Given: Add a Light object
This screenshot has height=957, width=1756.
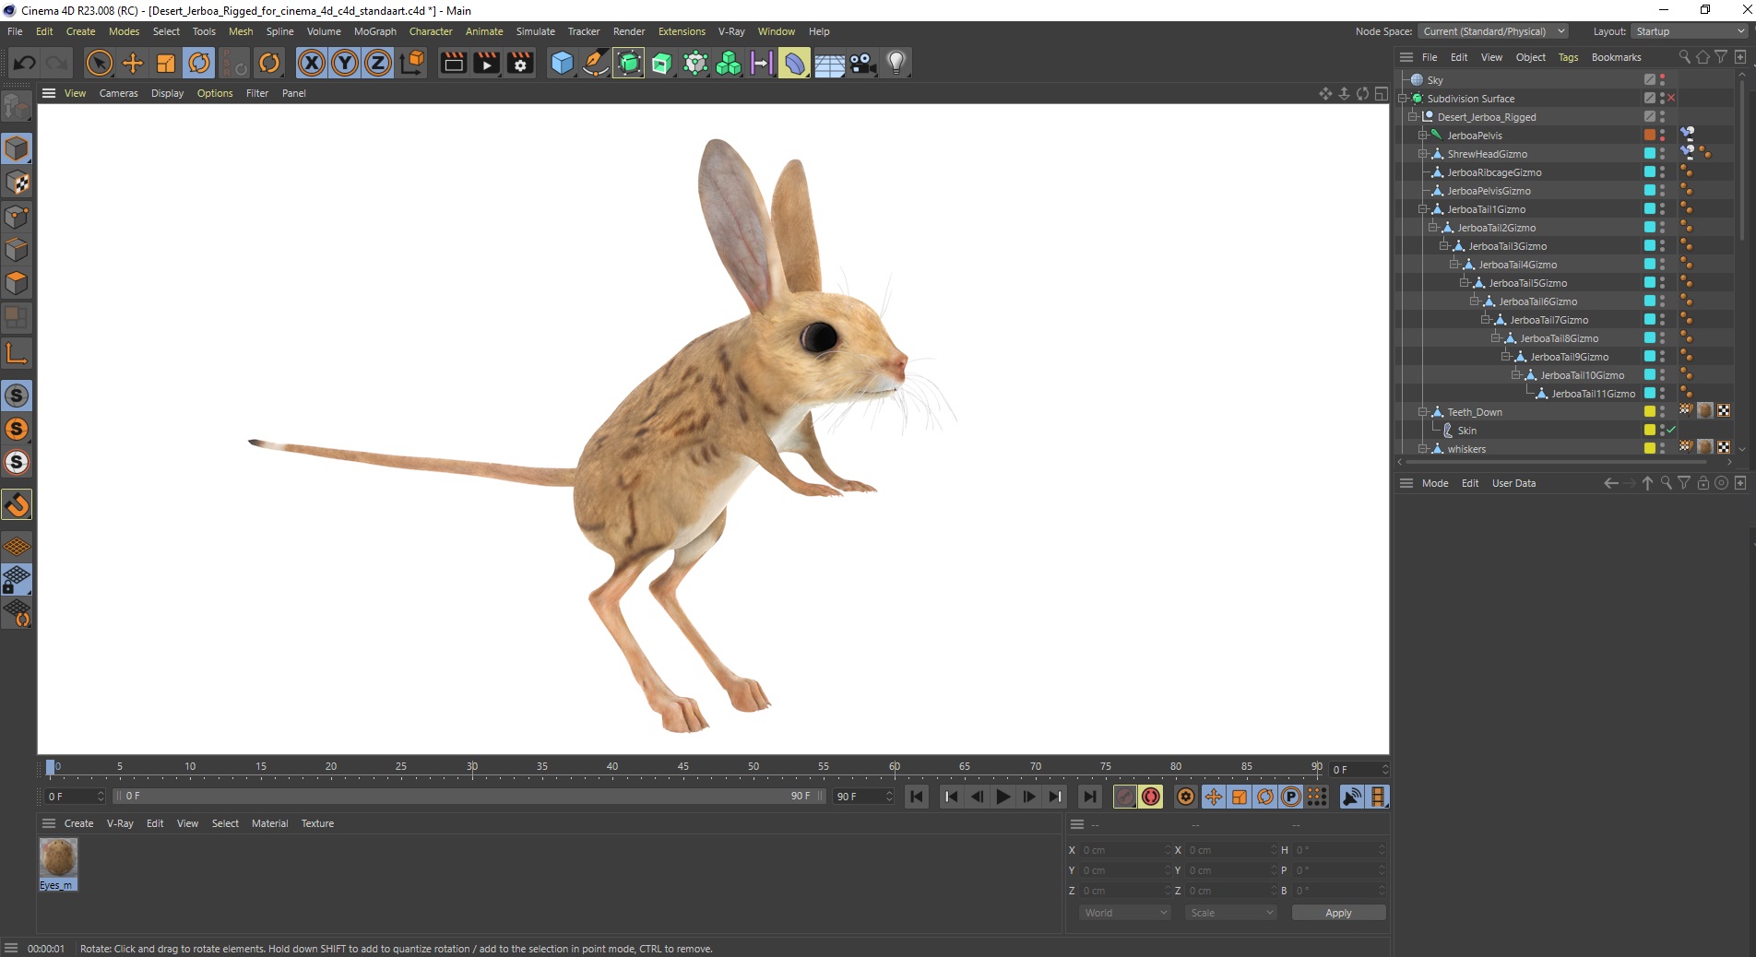Looking at the screenshot, I should [896, 63].
